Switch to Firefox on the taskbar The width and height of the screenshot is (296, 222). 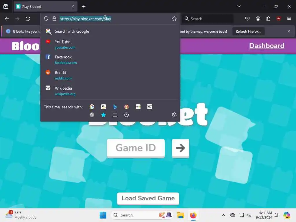[193, 215]
